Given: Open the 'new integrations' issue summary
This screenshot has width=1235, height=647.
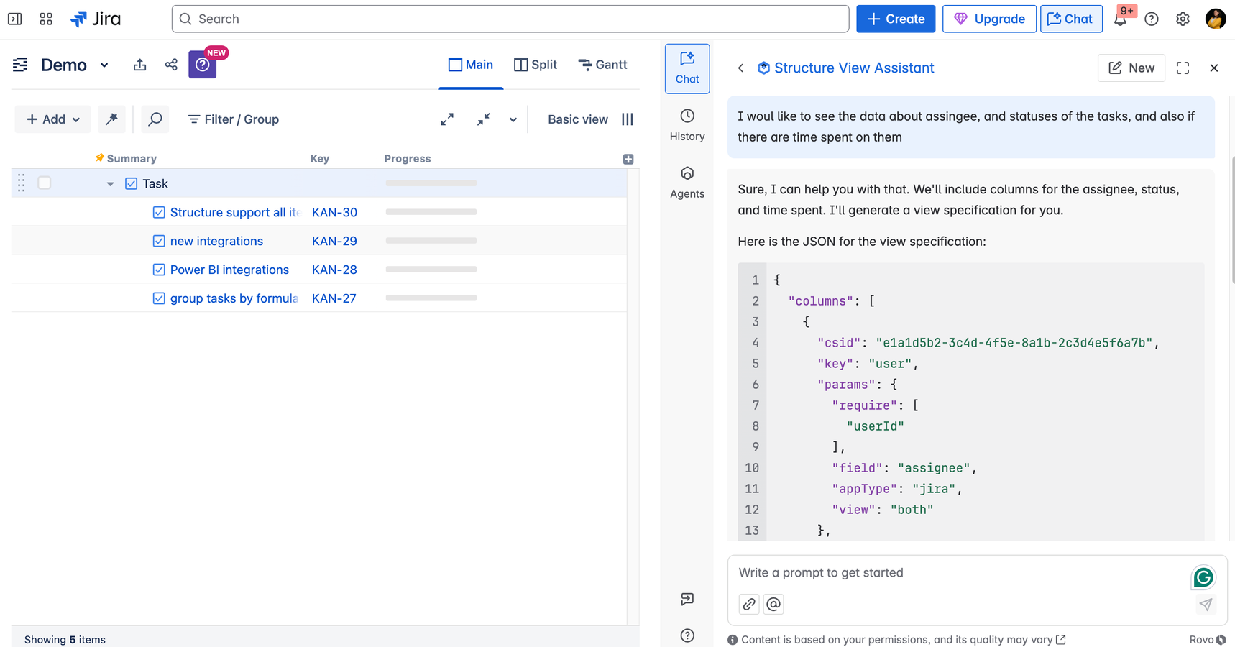Looking at the screenshot, I should coord(216,241).
